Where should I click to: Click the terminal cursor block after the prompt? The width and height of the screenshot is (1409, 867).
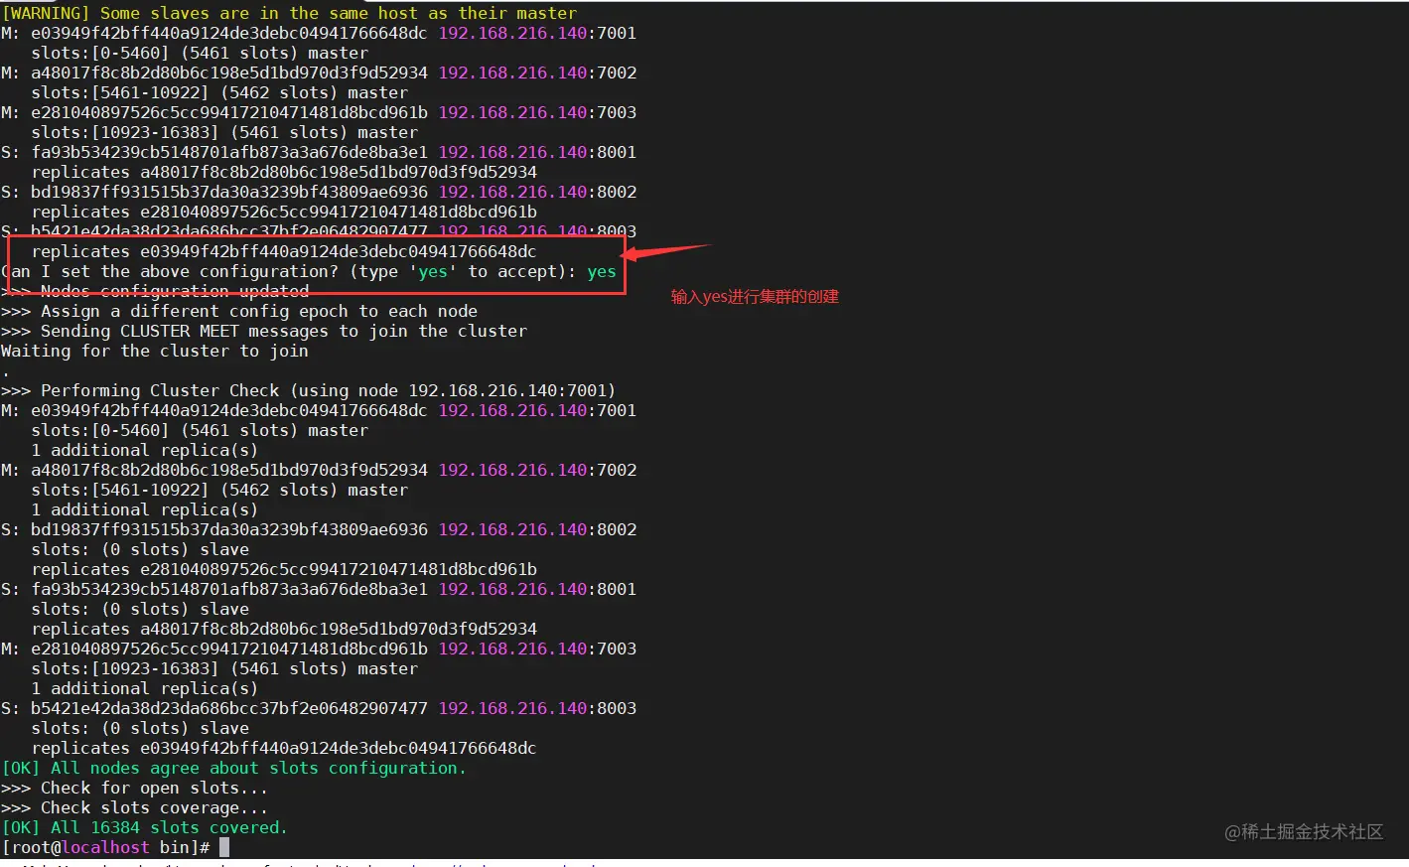tap(224, 847)
